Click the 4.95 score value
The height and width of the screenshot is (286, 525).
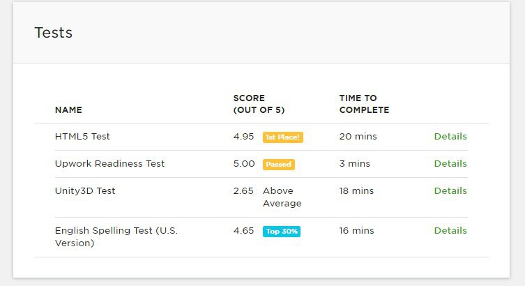(243, 137)
